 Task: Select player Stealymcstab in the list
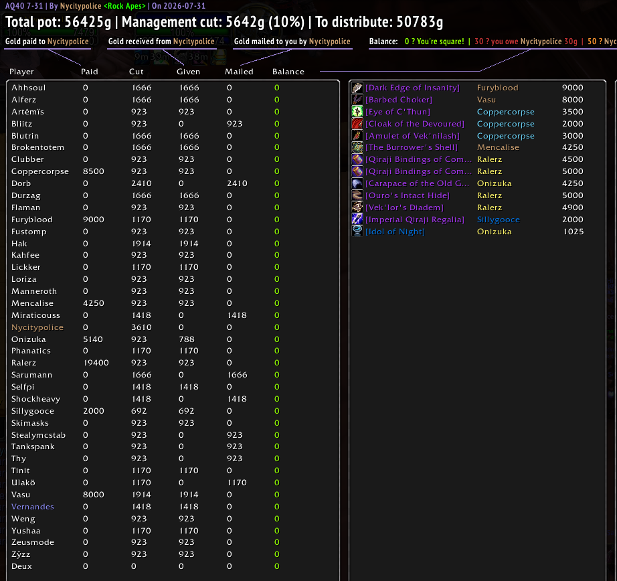(38, 435)
